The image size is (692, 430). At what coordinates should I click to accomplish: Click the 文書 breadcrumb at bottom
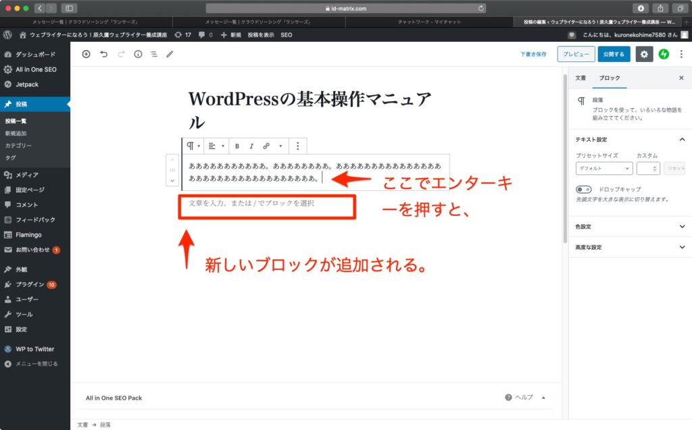(x=82, y=425)
